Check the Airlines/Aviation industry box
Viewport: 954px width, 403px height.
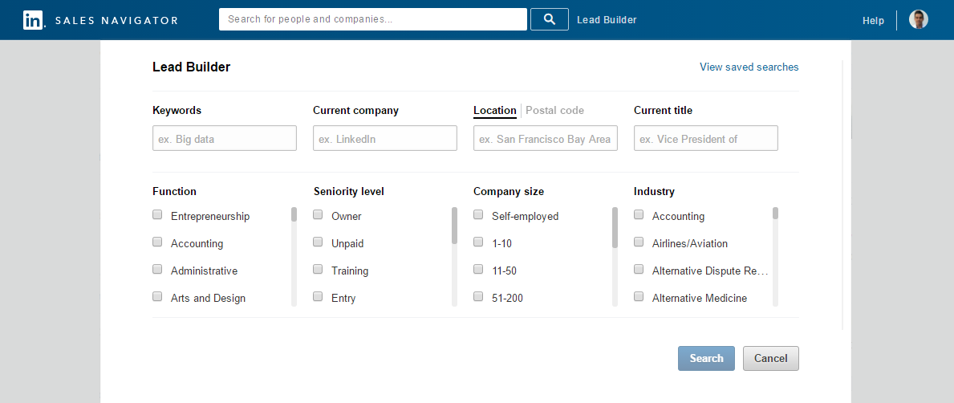(639, 242)
